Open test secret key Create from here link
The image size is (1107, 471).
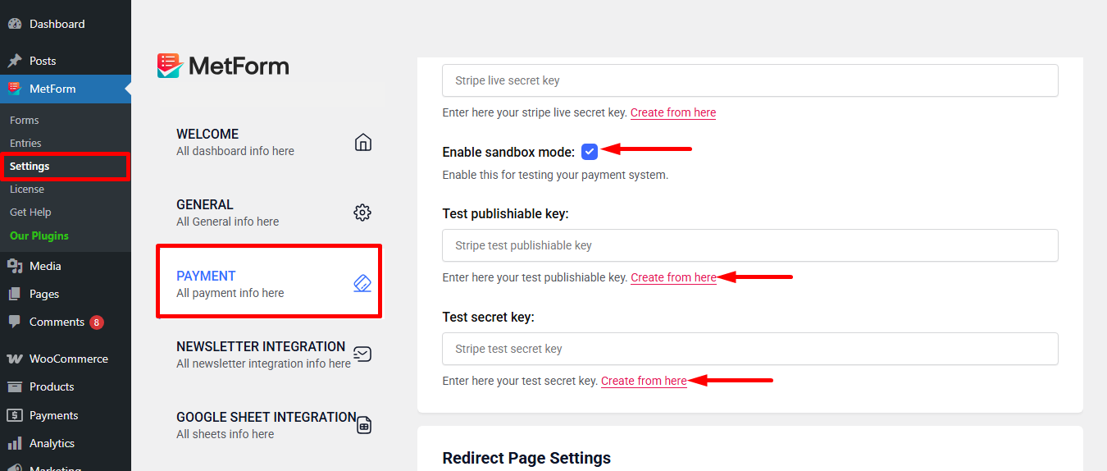(644, 381)
